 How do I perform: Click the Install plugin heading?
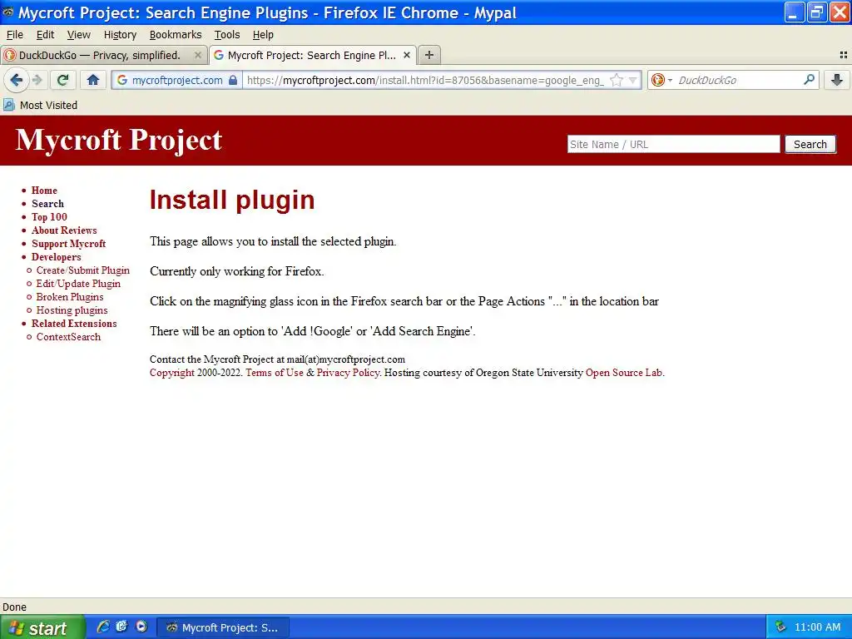(232, 200)
